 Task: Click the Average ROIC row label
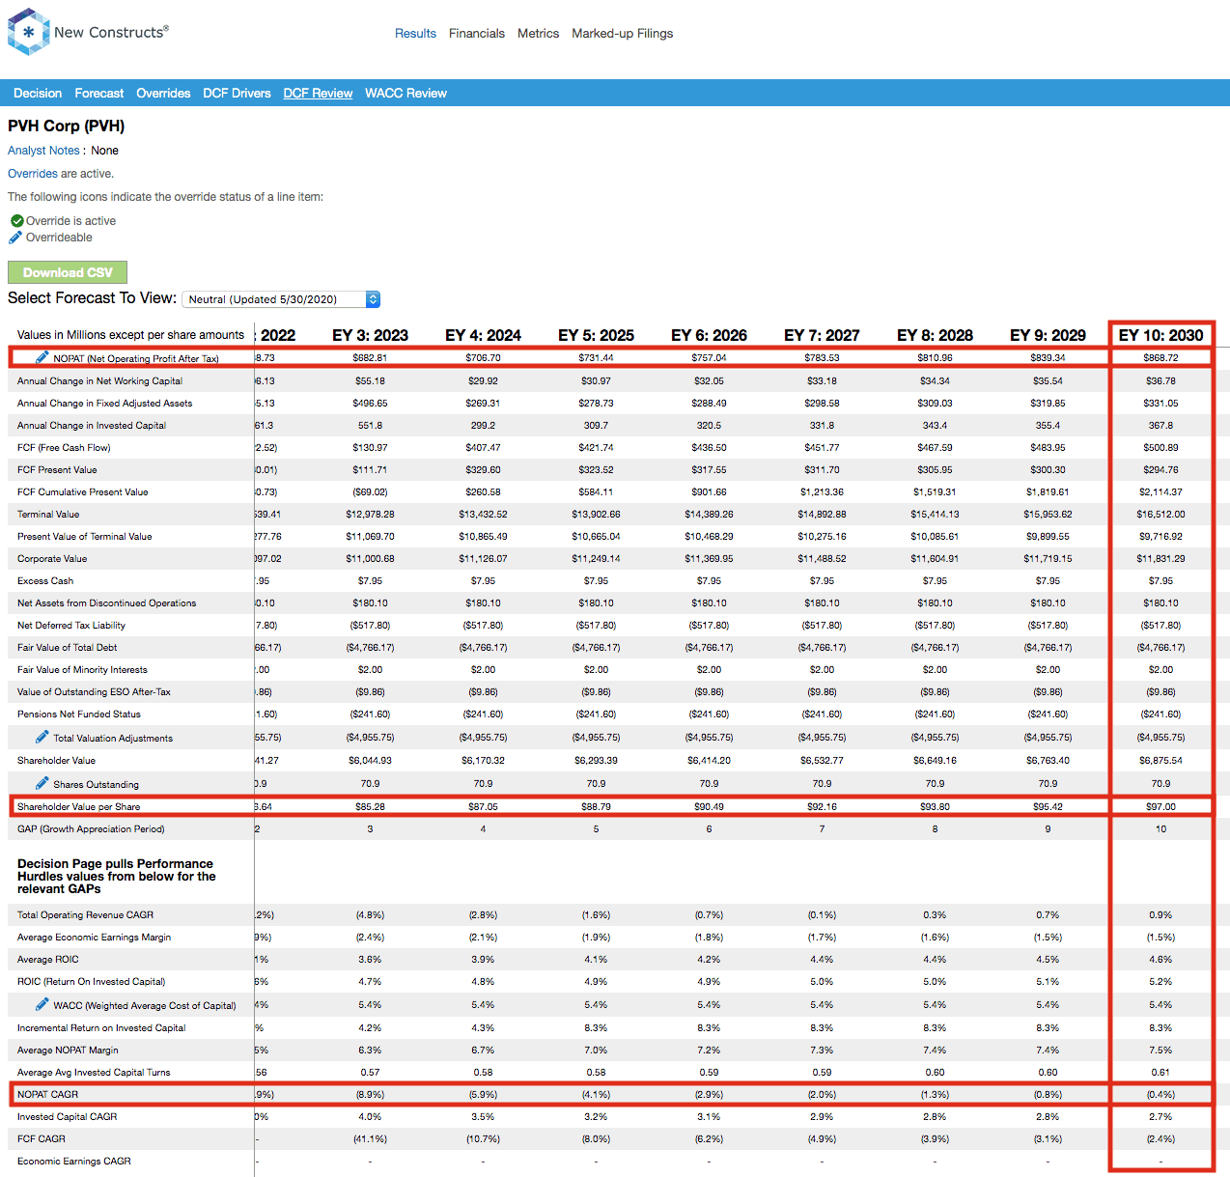[48, 959]
